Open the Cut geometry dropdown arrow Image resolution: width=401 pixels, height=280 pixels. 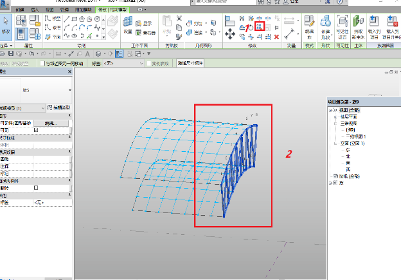pyautogui.click(x=206, y=24)
